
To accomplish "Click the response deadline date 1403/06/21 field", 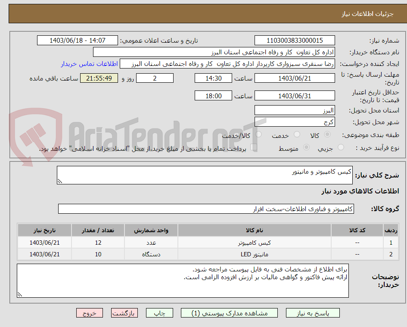I will pos(295,78).
